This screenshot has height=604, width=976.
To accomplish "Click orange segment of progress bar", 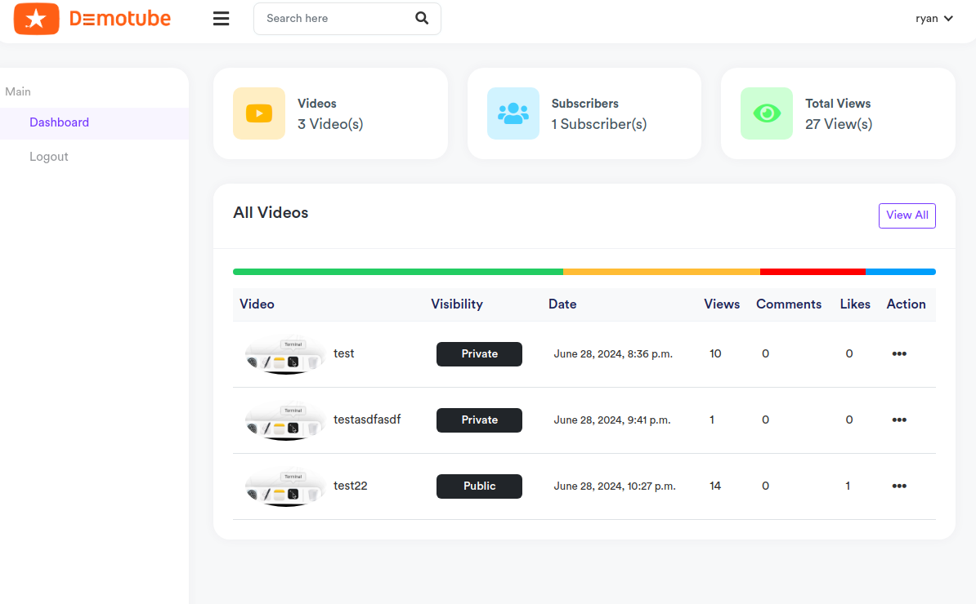I will click(x=661, y=272).
